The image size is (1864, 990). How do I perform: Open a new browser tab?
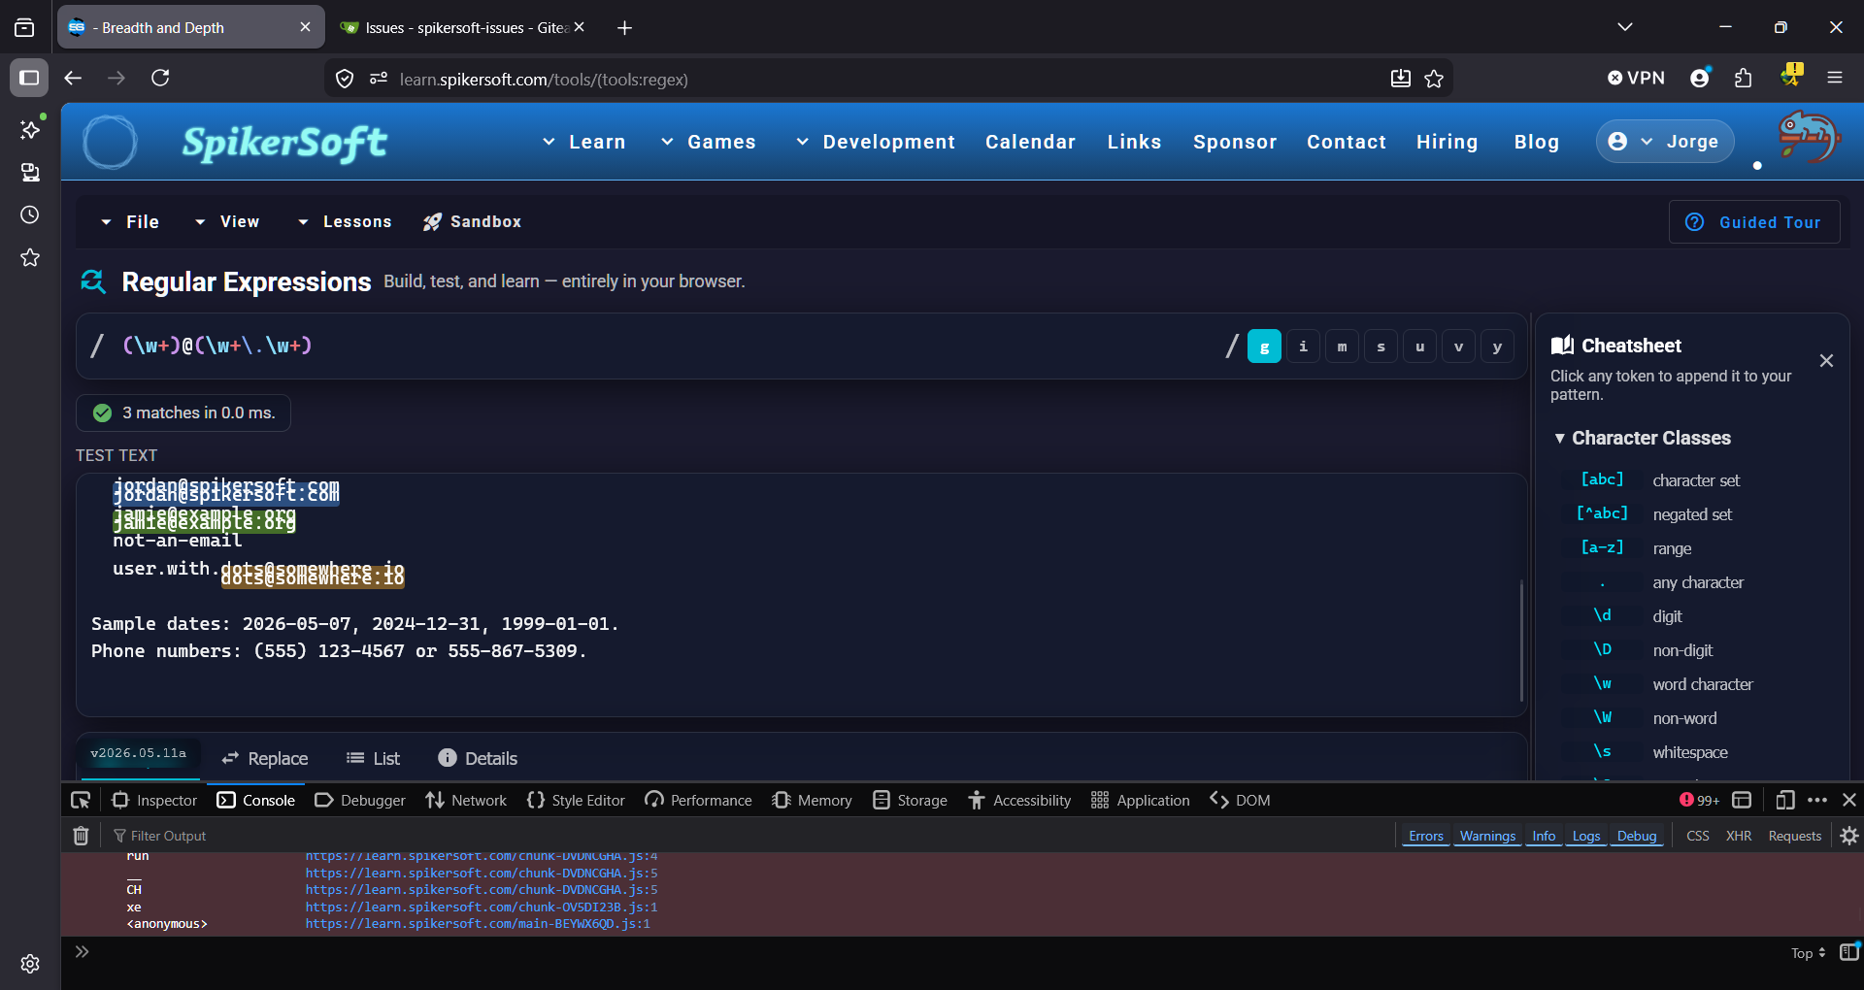pos(624,28)
